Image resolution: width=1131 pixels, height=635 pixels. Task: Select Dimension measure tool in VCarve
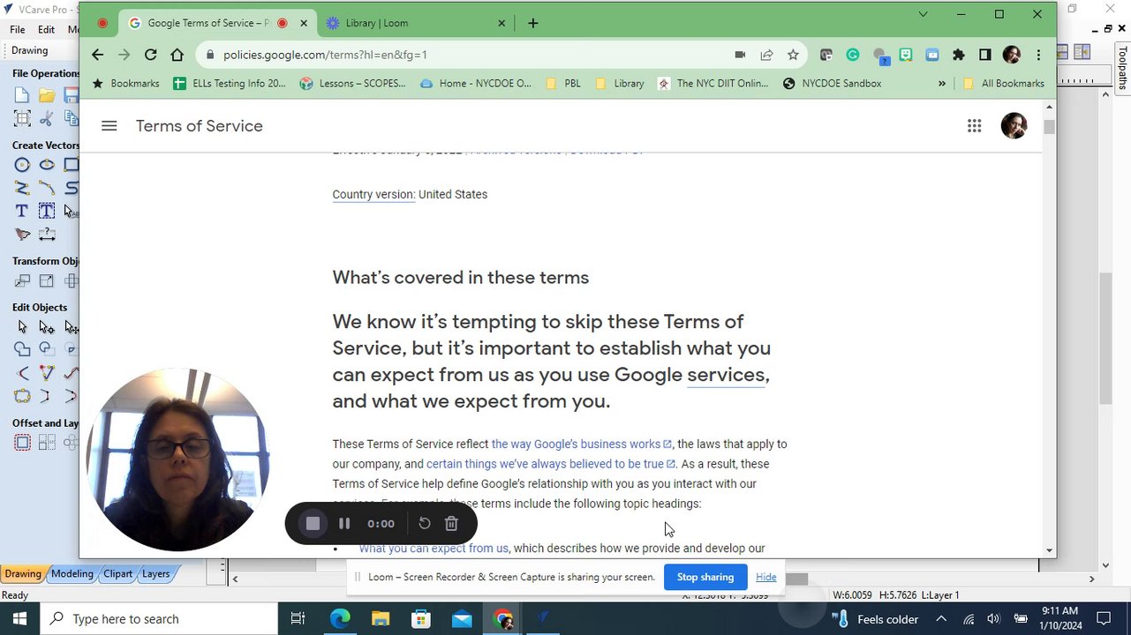47,234
